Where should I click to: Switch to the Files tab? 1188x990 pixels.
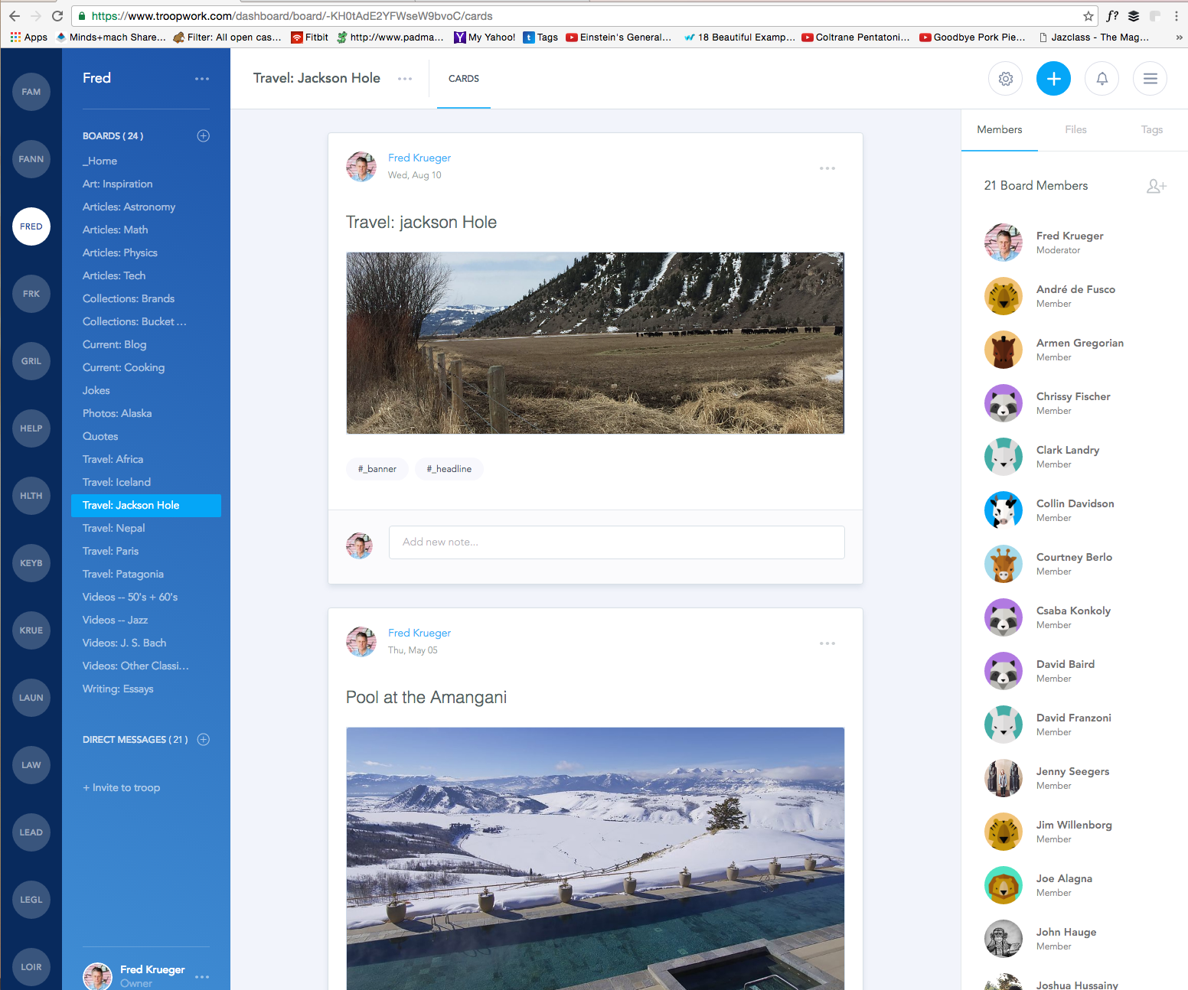(1075, 129)
